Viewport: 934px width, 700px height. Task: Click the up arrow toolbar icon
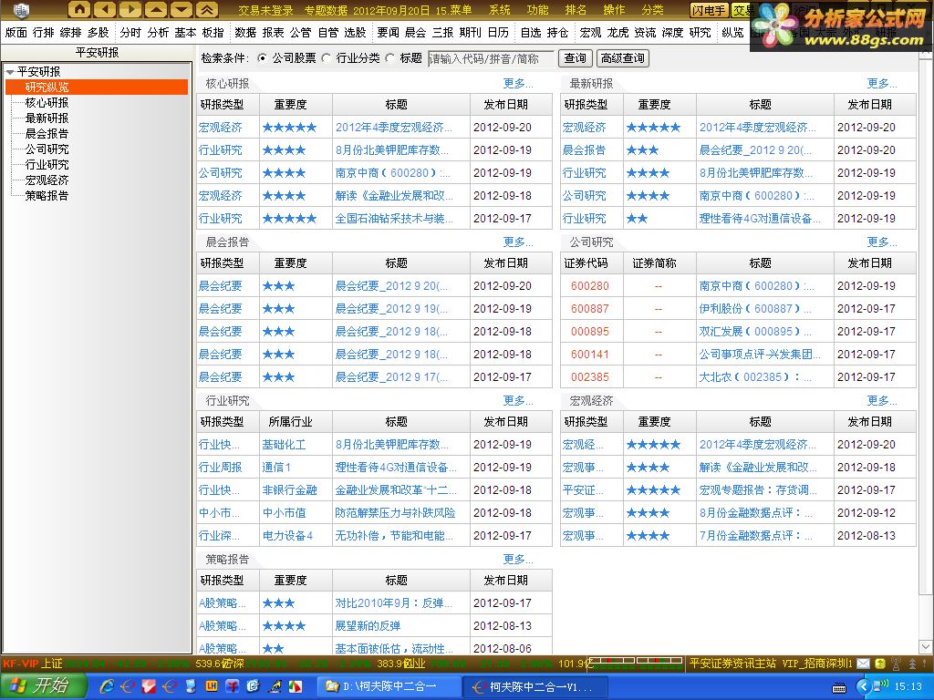156,9
